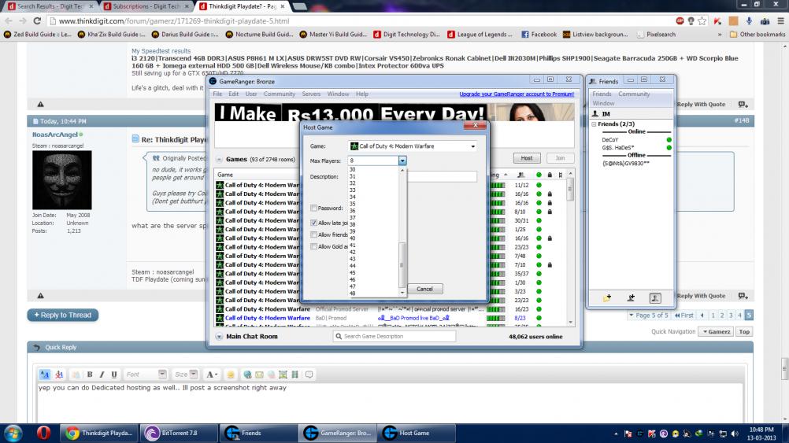This screenshot has height=443, width=789.
Task: Click the Max Players dropdown arrow
Action: pyautogui.click(x=402, y=161)
